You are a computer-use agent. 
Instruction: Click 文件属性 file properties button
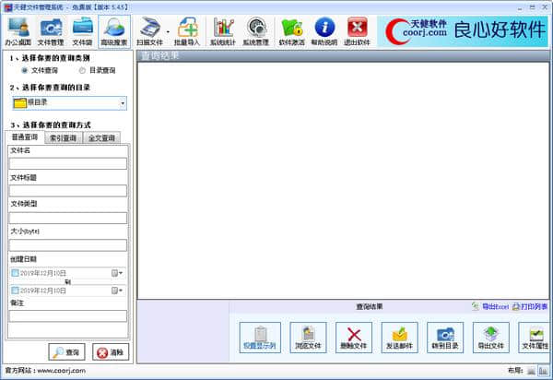pos(534,338)
